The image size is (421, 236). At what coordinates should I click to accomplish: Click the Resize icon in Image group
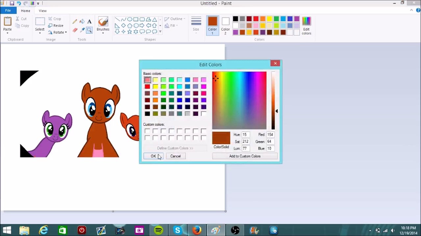pyautogui.click(x=51, y=26)
